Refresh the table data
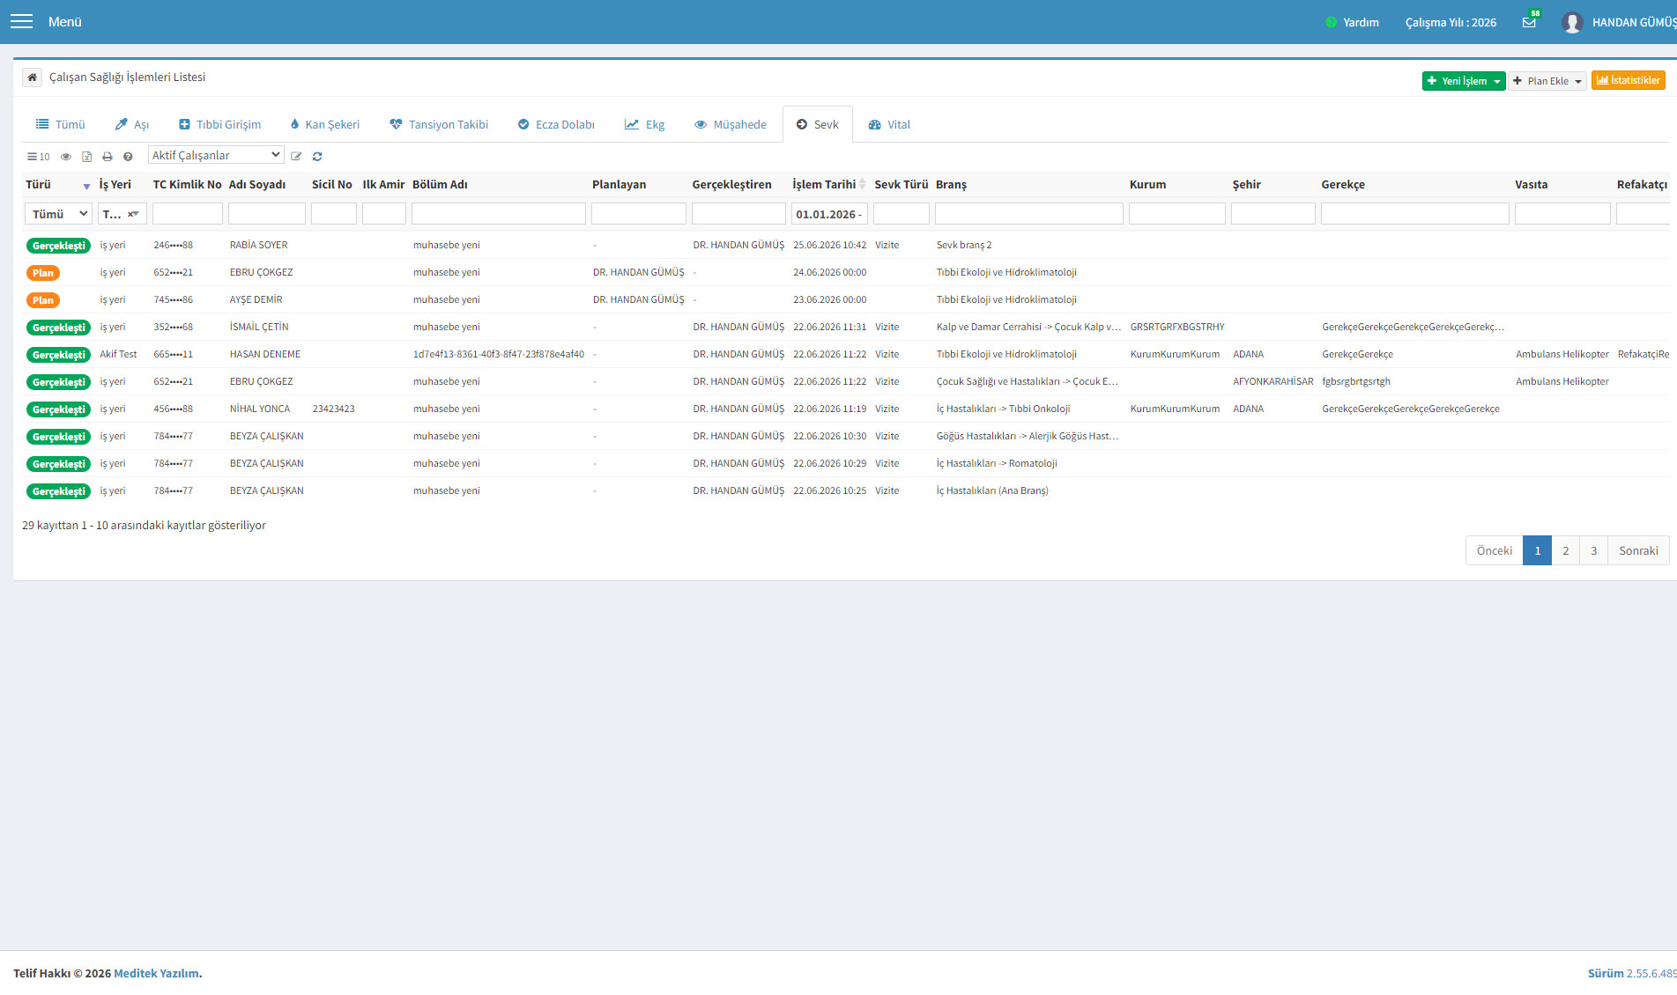 [x=317, y=157]
